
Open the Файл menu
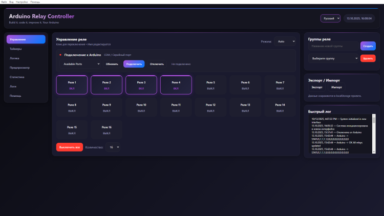click(4, 2)
